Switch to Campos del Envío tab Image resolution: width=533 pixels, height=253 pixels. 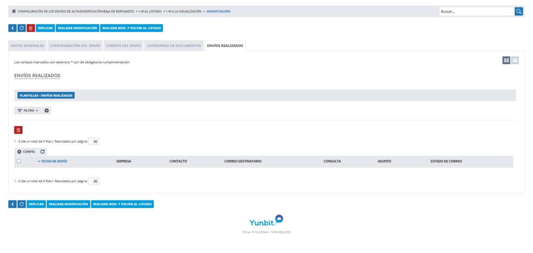[123, 46]
